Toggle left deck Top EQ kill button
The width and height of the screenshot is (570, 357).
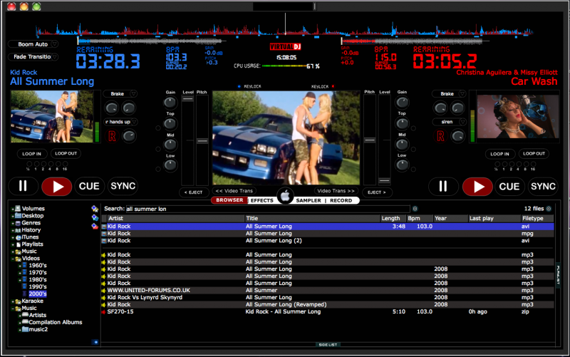158,128
